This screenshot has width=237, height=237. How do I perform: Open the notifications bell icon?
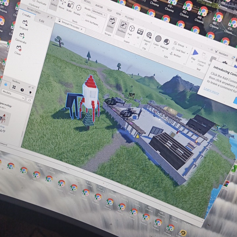[x=233, y=58]
